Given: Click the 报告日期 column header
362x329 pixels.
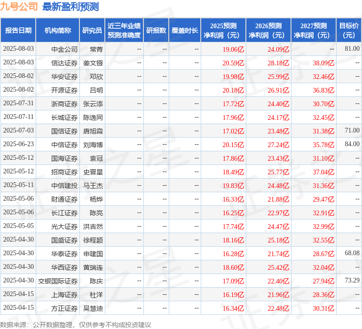Looking at the screenshot, I should coord(18,31).
